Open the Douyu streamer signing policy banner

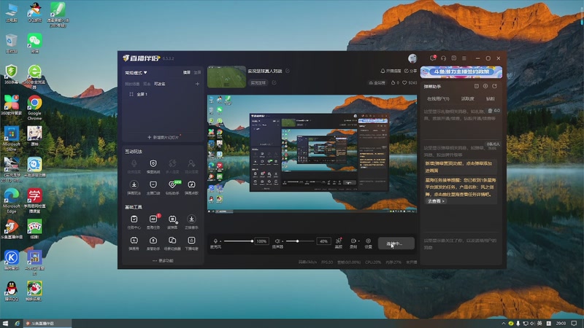coord(461,71)
